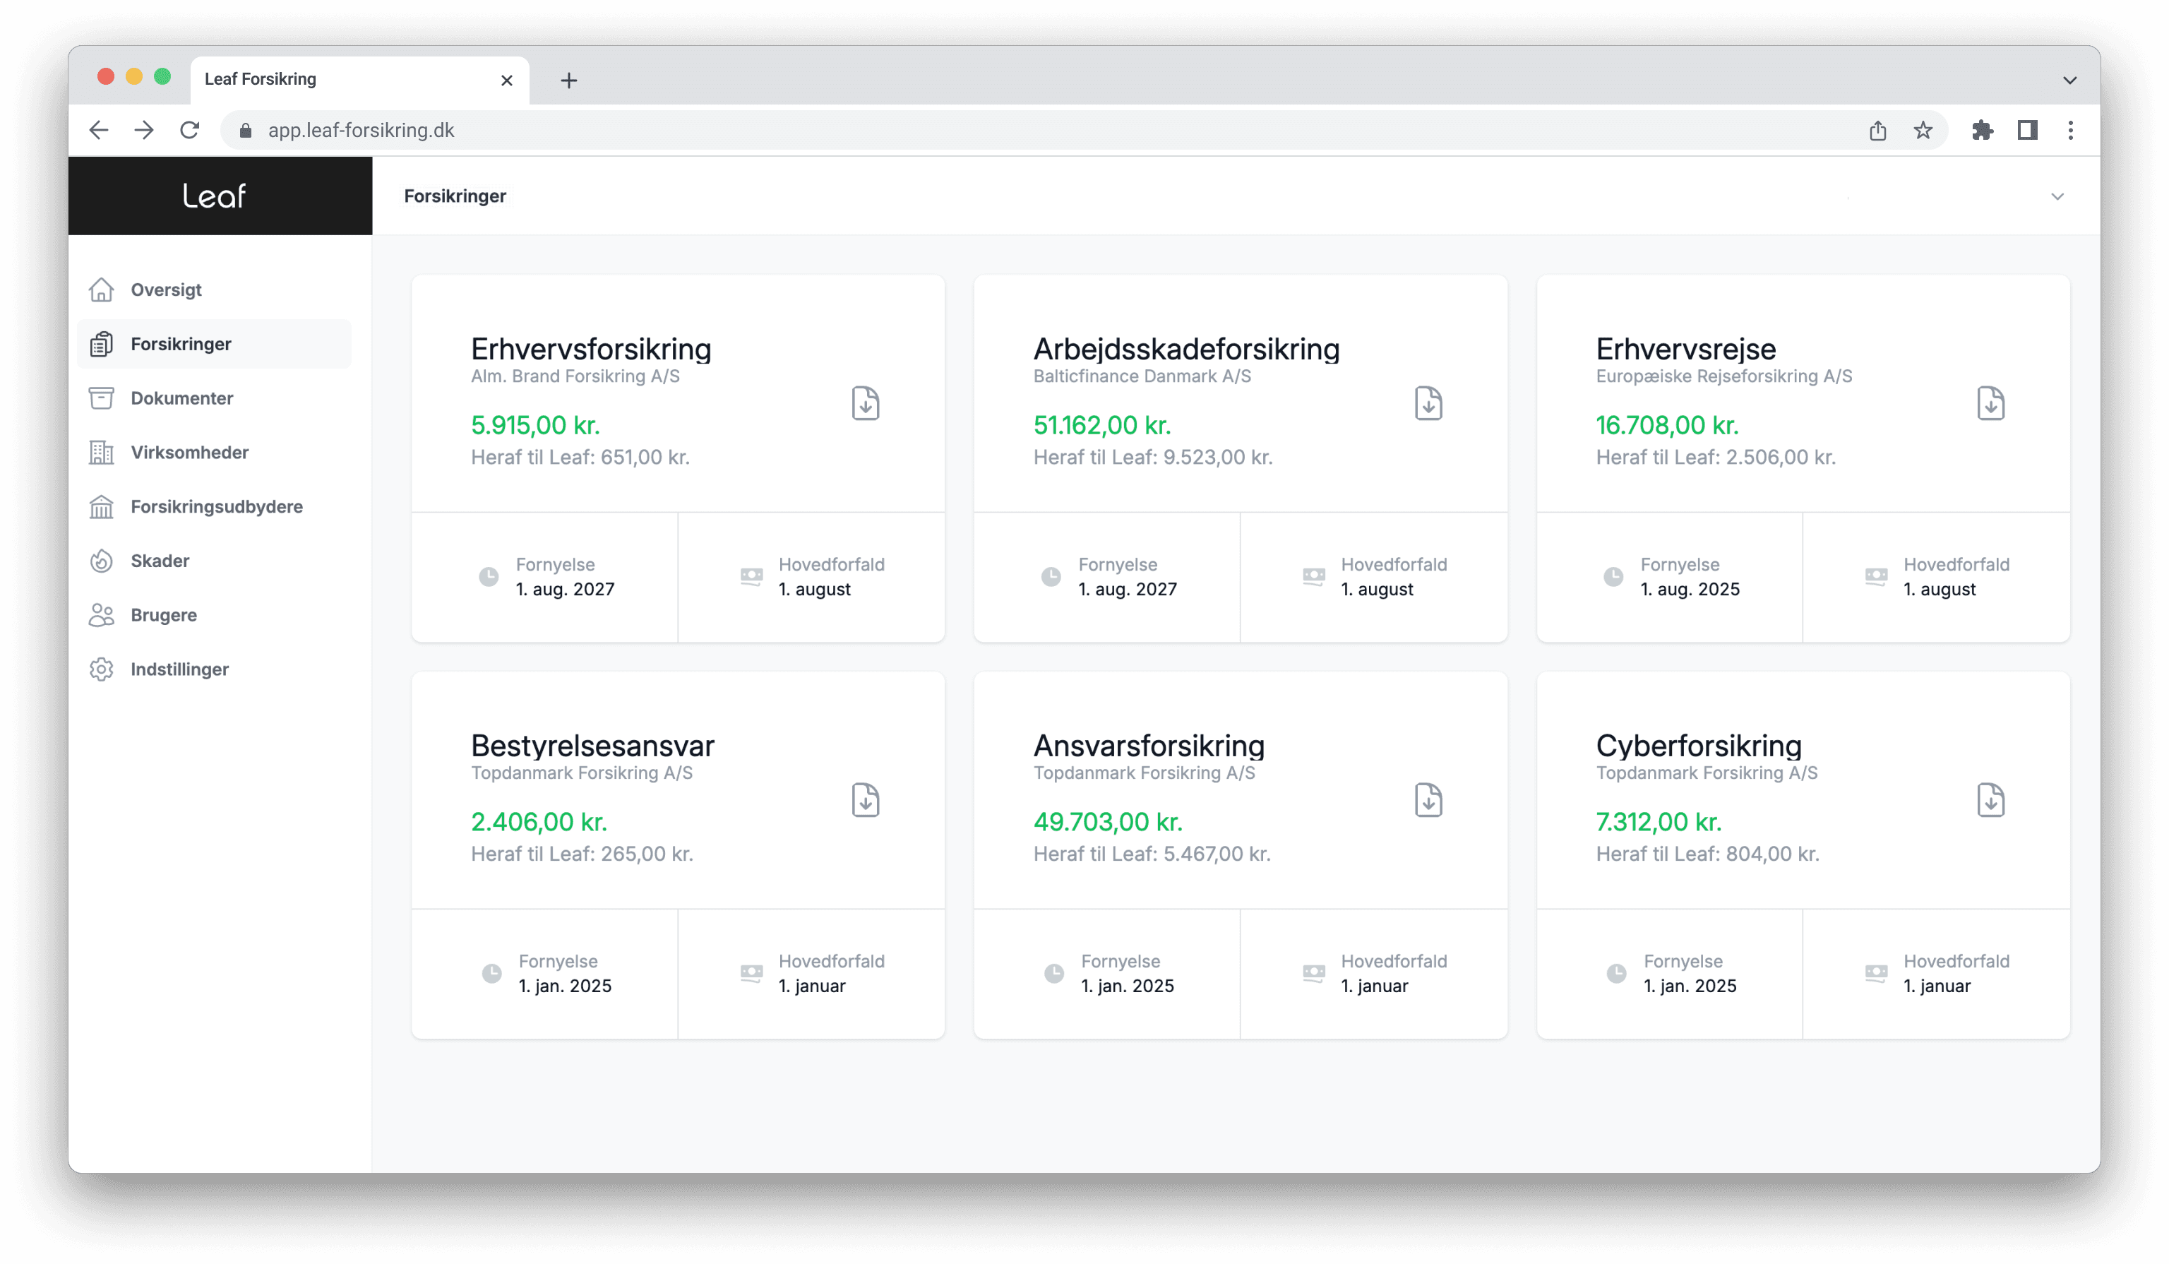Viewport: 2169px width, 1264px height.
Task: Click the Dokumenter folder icon in sidebar
Action: (102, 398)
